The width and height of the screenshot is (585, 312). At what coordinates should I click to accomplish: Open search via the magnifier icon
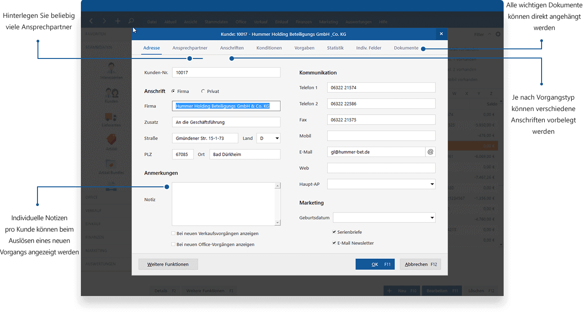pyautogui.click(x=131, y=21)
